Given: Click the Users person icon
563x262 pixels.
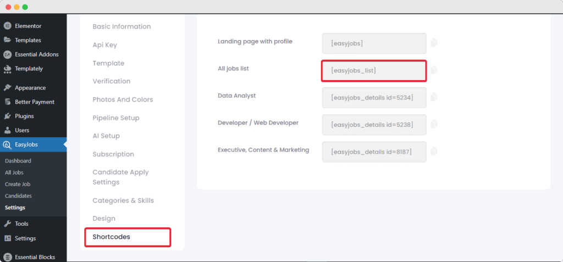Looking at the screenshot, I should (x=7, y=130).
